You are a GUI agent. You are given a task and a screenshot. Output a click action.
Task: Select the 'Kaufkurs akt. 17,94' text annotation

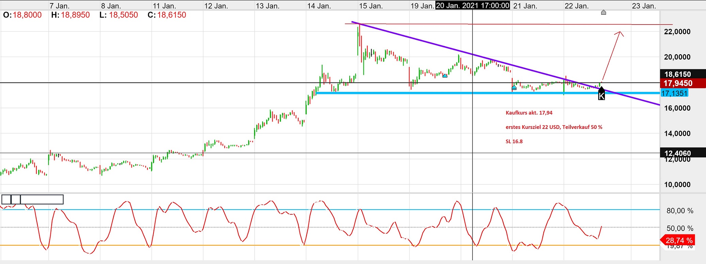pyautogui.click(x=529, y=113)
